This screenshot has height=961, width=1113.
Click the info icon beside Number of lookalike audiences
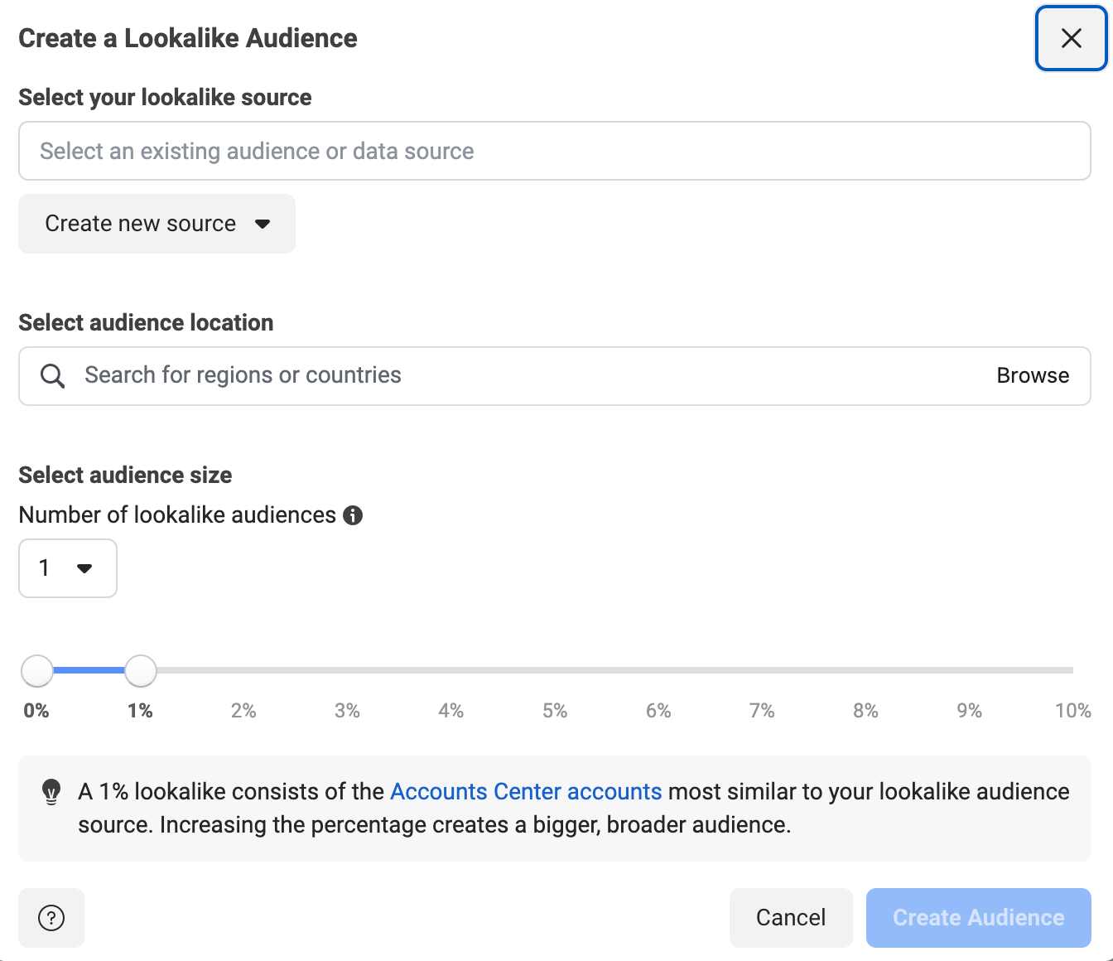point(353,515)
